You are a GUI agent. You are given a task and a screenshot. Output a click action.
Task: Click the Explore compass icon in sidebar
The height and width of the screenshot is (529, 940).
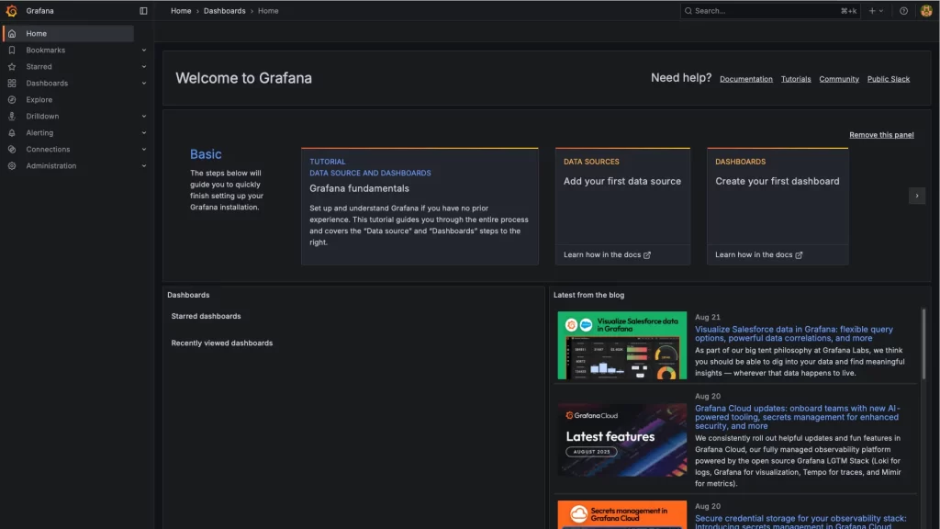(x=12, y=100)
